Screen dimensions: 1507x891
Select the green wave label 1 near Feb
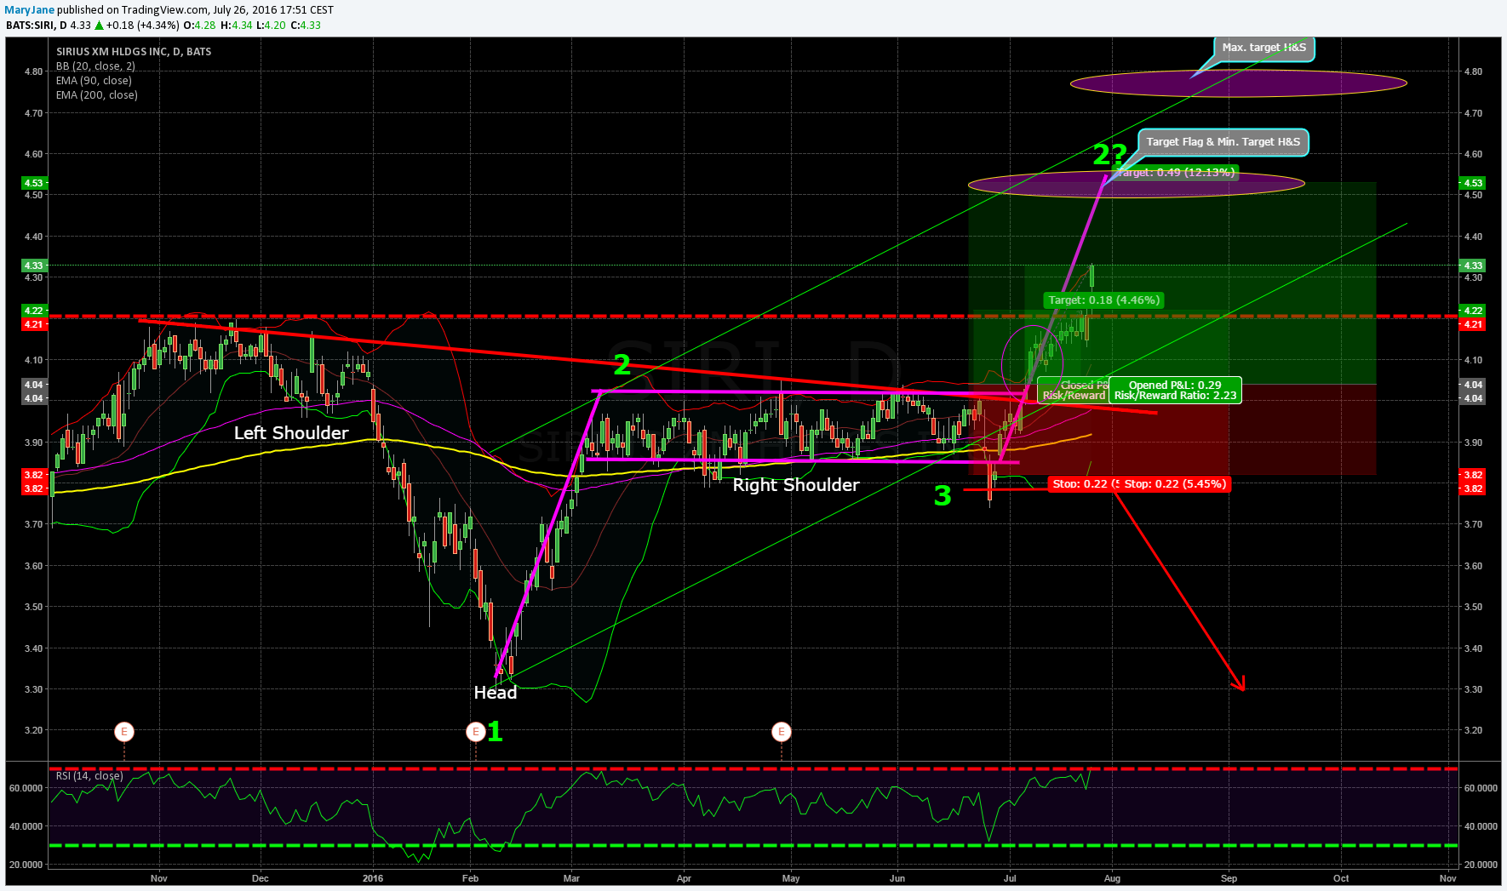[495, 731]
